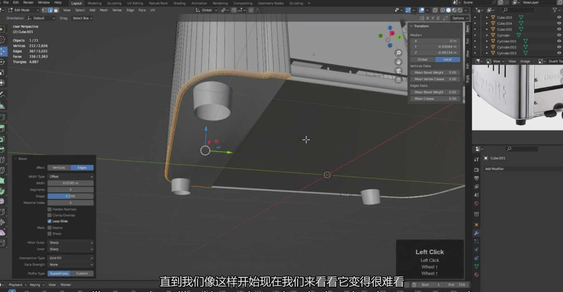Switch to the Sculpting workspace tab

pos(114,3)
